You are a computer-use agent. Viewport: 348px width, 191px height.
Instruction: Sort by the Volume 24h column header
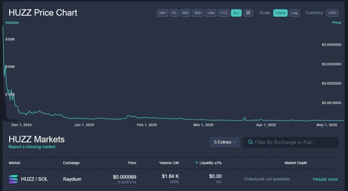(x=169, y=163)
